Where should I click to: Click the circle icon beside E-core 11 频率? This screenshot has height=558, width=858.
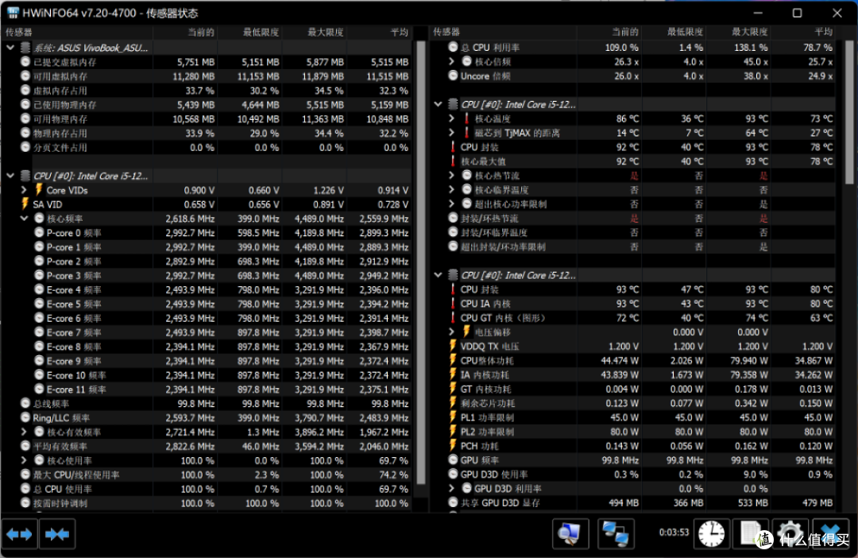tap(40, 389)
